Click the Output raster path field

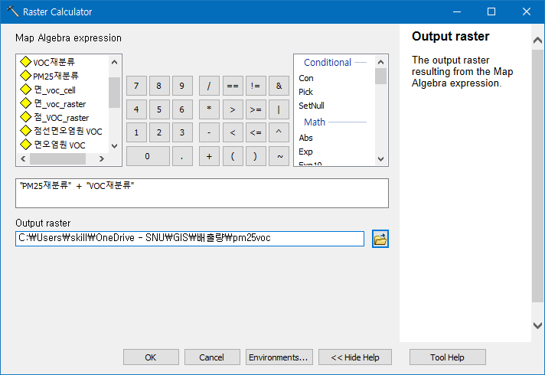[190, 239]
